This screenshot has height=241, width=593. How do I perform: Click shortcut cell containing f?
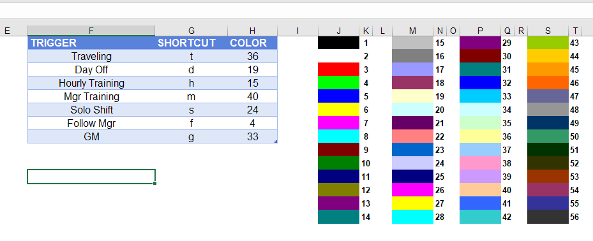pyautogui.click(x=191, y=123)
